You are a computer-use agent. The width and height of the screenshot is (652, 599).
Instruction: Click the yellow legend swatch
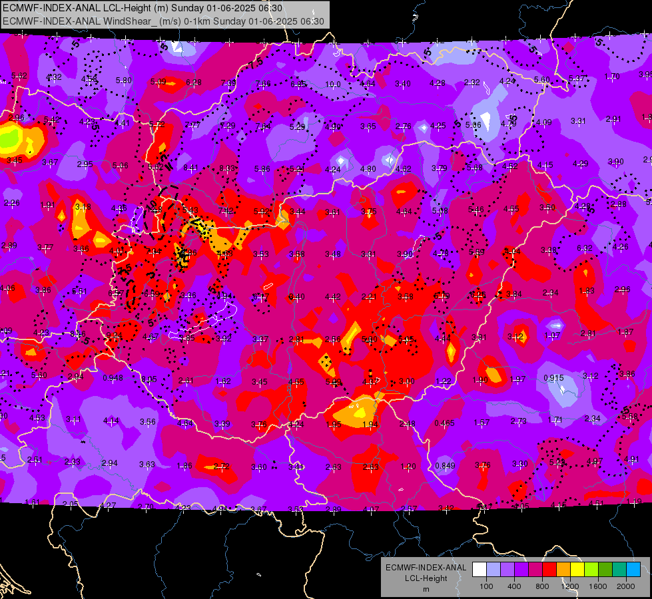[577, 569]
